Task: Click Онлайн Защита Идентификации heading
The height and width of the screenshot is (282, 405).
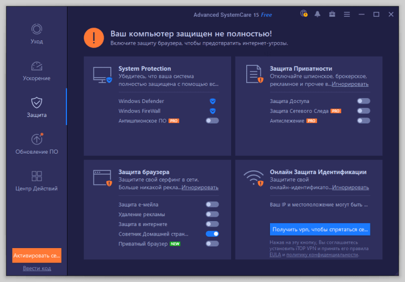Action: (x=318, y=172)
